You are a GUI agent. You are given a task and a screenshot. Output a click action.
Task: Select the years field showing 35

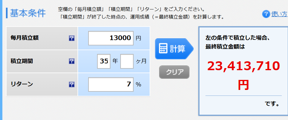tap(104, 61)
